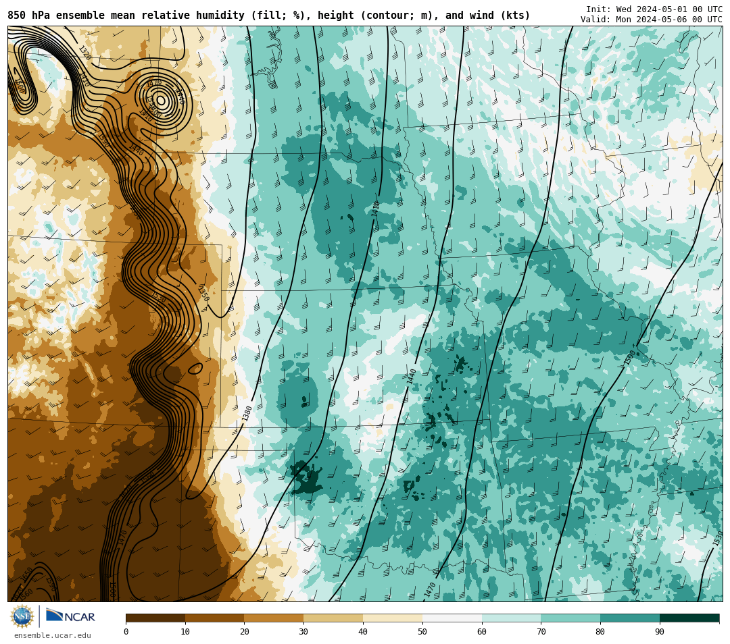Click the colorbar tick label 0
This screenshot has width=730, height=644.
coord(126,631)
